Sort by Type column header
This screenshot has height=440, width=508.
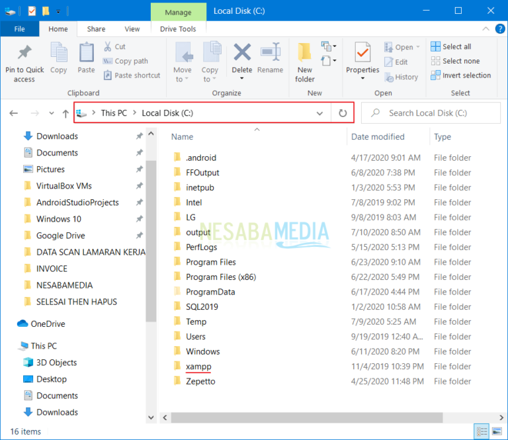tap(443, 137)
